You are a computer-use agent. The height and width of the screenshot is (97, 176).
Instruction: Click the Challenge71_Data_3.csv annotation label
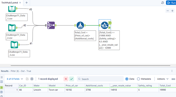pos(19,54)
